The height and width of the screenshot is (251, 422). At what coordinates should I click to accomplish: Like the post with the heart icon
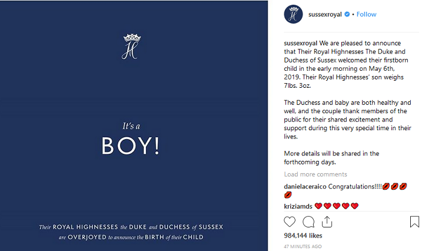pyautogui.click(x=290, y=222)
